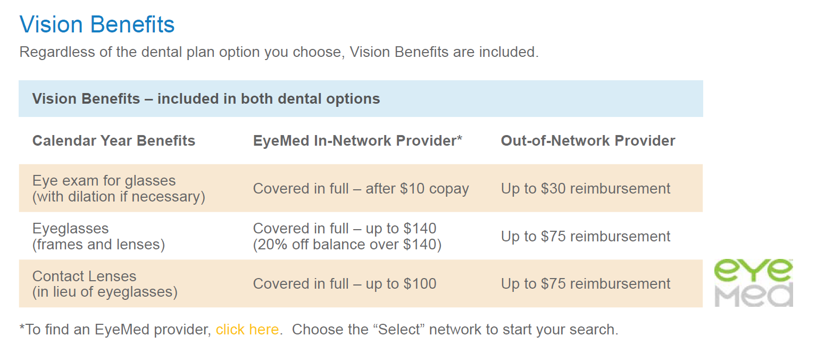Click Contact Lenses 'Up to $75 reimbursement' cell
Screen dimensions: 825x361
[586, 284]
